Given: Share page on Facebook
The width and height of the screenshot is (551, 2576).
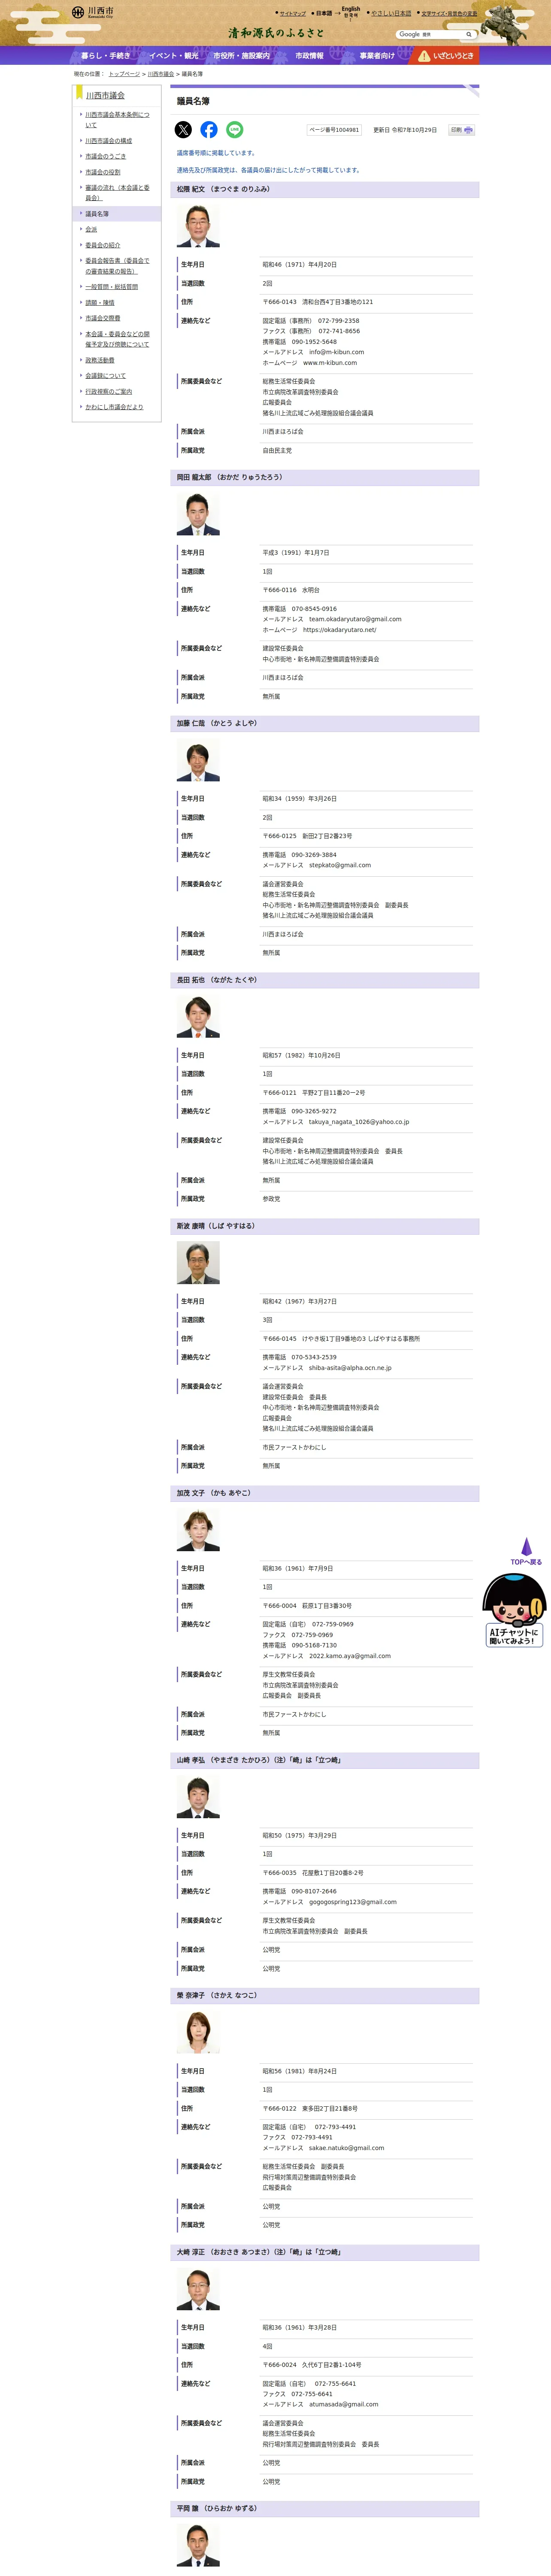Looking at the screenshot, I should click(x=209, y=130).
